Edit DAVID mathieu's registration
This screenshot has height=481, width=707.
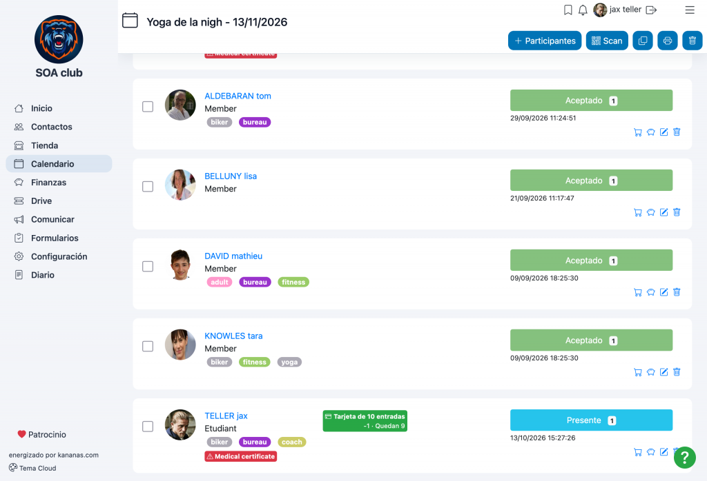[x=664, y=292]
